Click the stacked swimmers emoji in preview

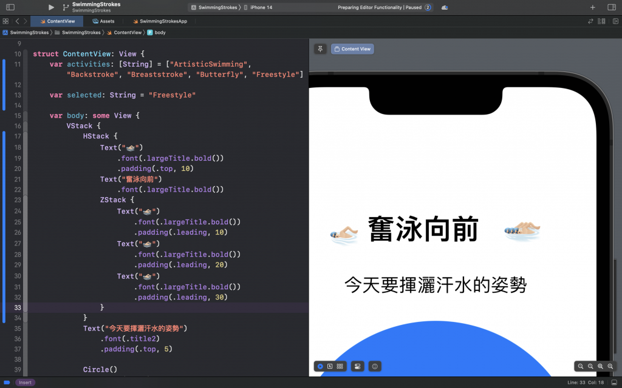coord(522,231)
